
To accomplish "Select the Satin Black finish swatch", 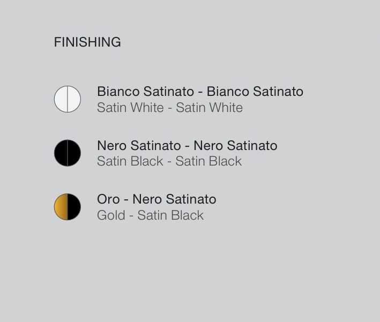I will pos(68,153).
